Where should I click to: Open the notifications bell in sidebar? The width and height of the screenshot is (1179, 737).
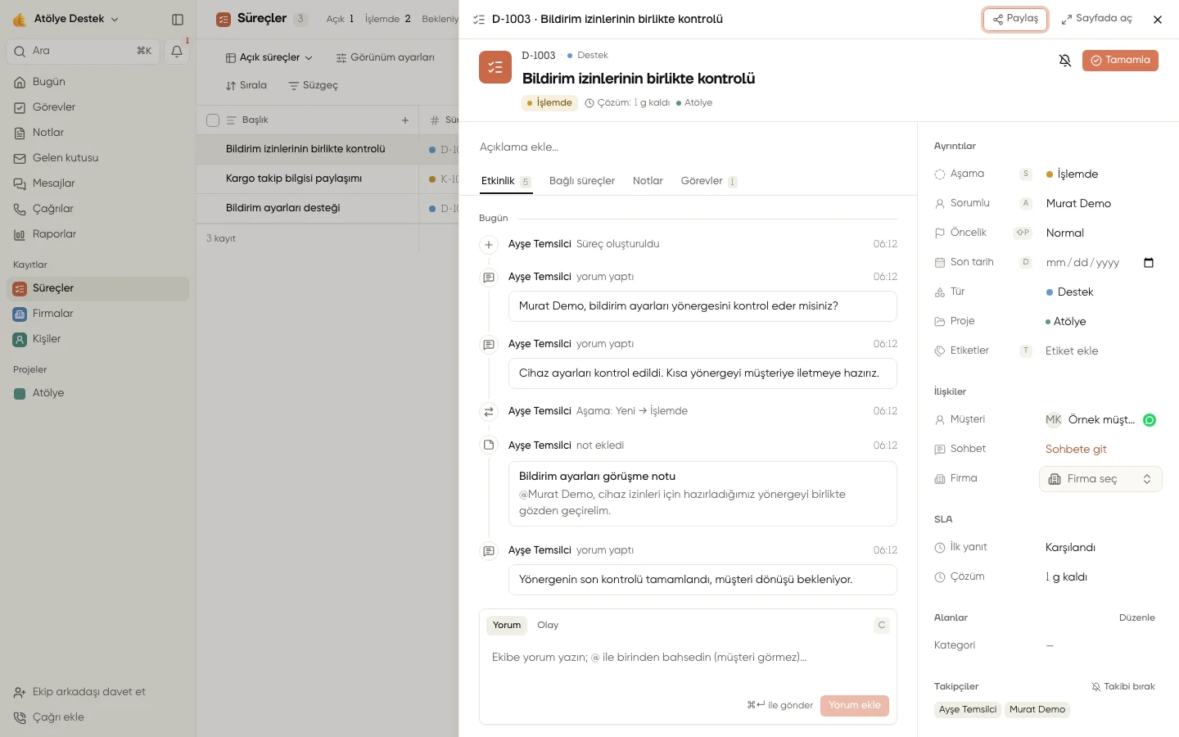(x=177, y=52)
